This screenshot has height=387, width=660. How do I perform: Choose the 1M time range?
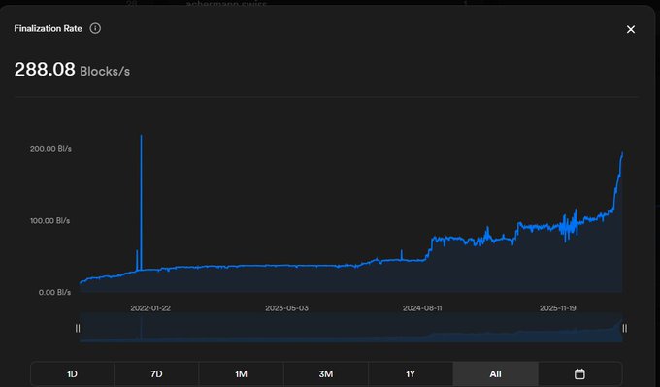pyautogui.click(x=241, y=374)
